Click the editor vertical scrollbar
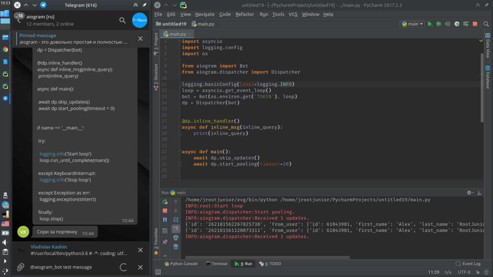Viewport: 493px width, 277px height. 481,87
